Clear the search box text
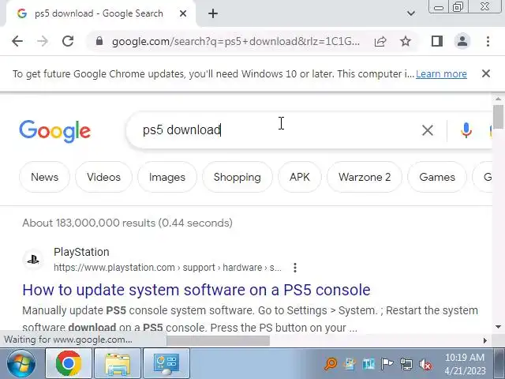Image resolution: width=505 pixels, height=379 pixels. (428, 130)
